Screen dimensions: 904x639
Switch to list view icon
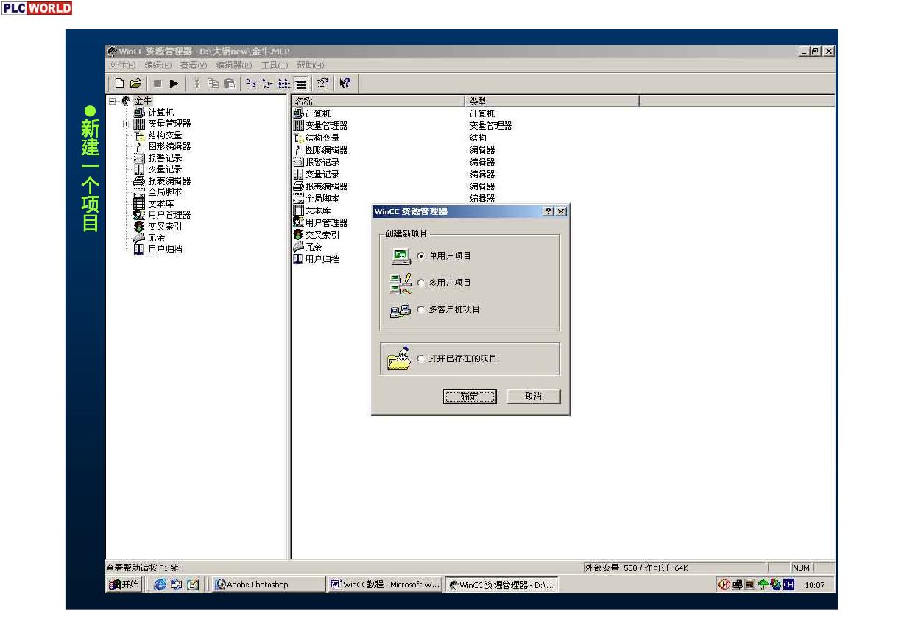click(283, 84)
